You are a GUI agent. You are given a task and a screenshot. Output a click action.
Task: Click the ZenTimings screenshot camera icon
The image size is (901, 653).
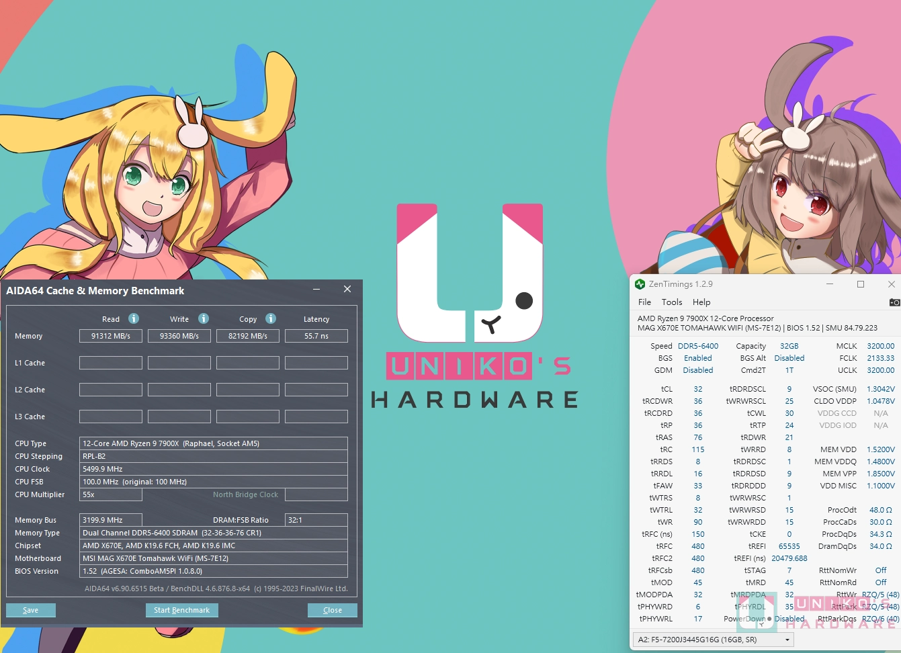[894, 302]
